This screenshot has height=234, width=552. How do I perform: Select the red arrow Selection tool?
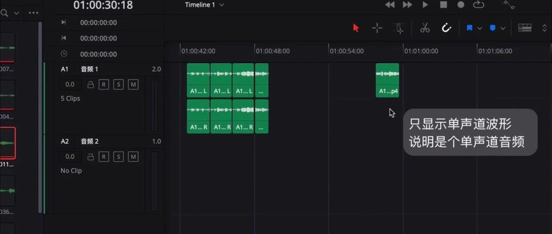(356, 28)
